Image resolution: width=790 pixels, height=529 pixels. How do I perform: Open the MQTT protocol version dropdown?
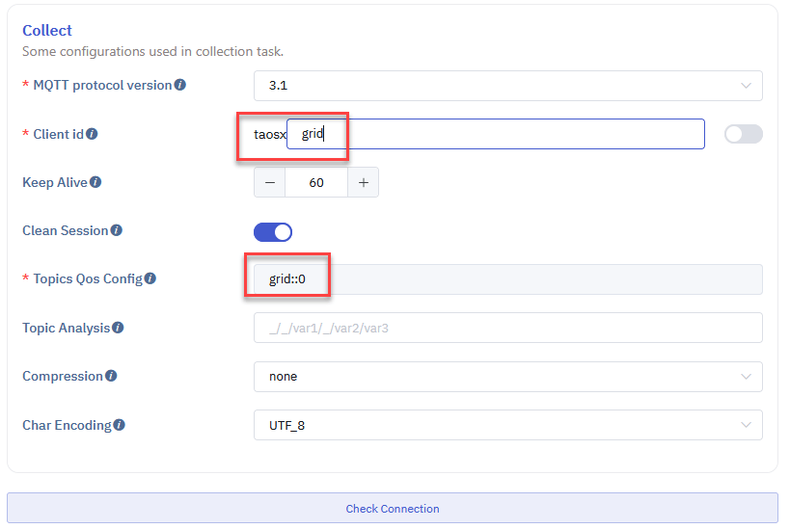[x=508, y=86]
